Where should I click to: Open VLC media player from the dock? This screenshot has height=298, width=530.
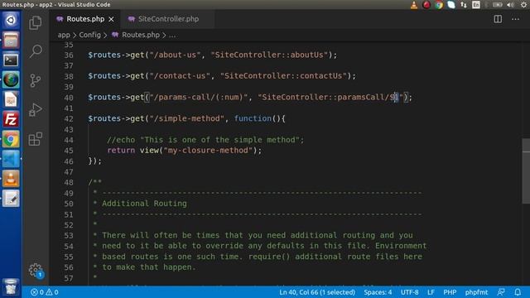[11, 179]
